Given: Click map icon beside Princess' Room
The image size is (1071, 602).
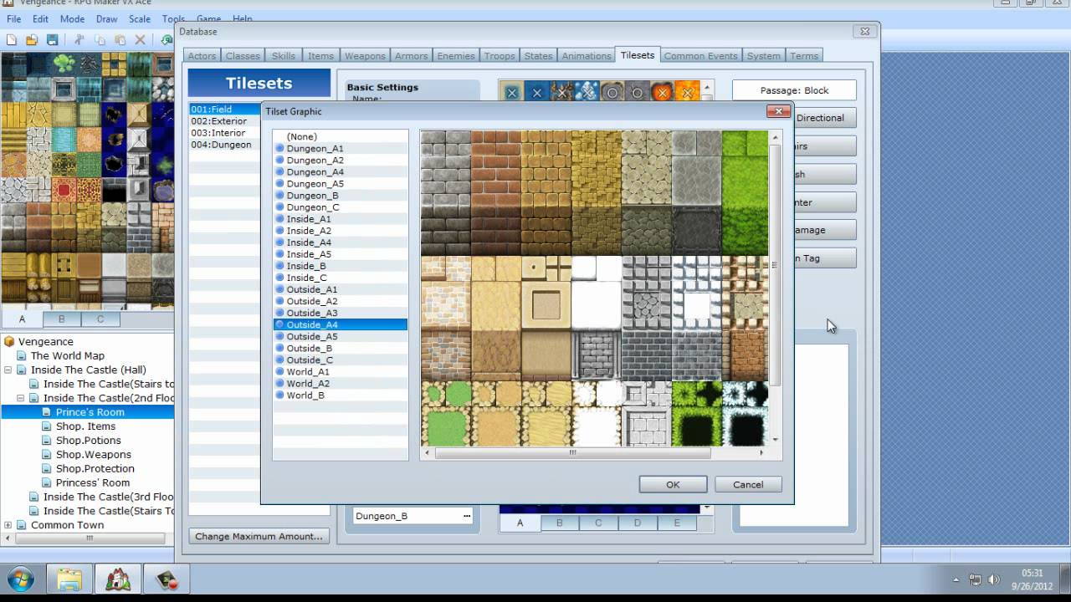Looking at the screenshot, I should pos(47,482).
